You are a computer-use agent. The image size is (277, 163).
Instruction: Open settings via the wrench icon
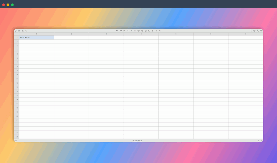[x=258, y=31]
